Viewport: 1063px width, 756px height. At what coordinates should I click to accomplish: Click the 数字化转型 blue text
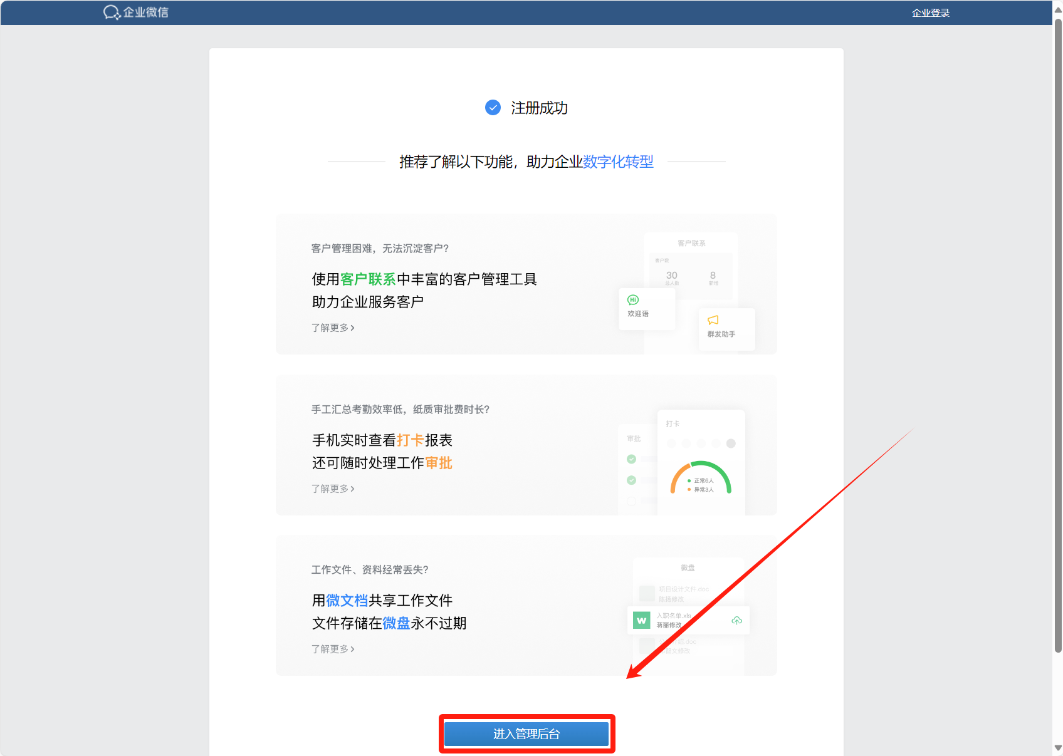coord(618,162)
